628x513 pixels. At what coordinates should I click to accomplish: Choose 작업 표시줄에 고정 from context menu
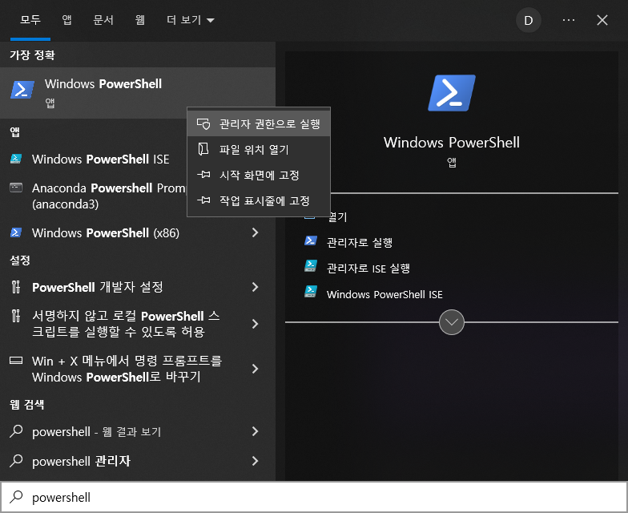[x=259, y=200]
